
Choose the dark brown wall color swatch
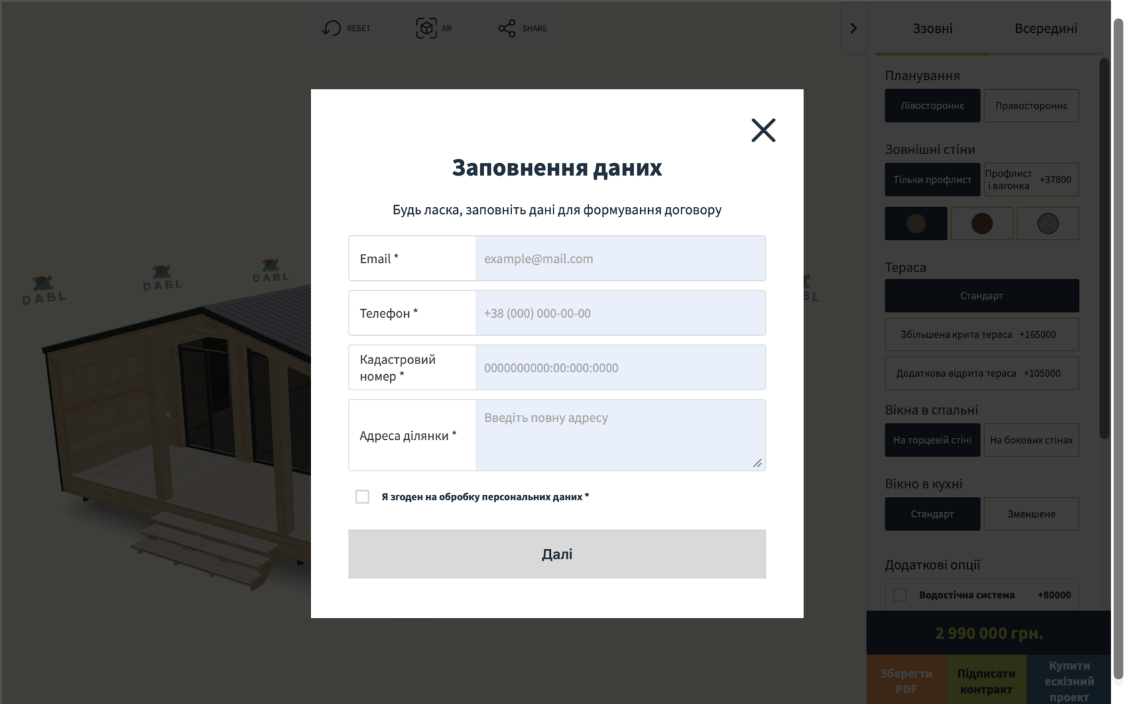click(x=982, y=223)
